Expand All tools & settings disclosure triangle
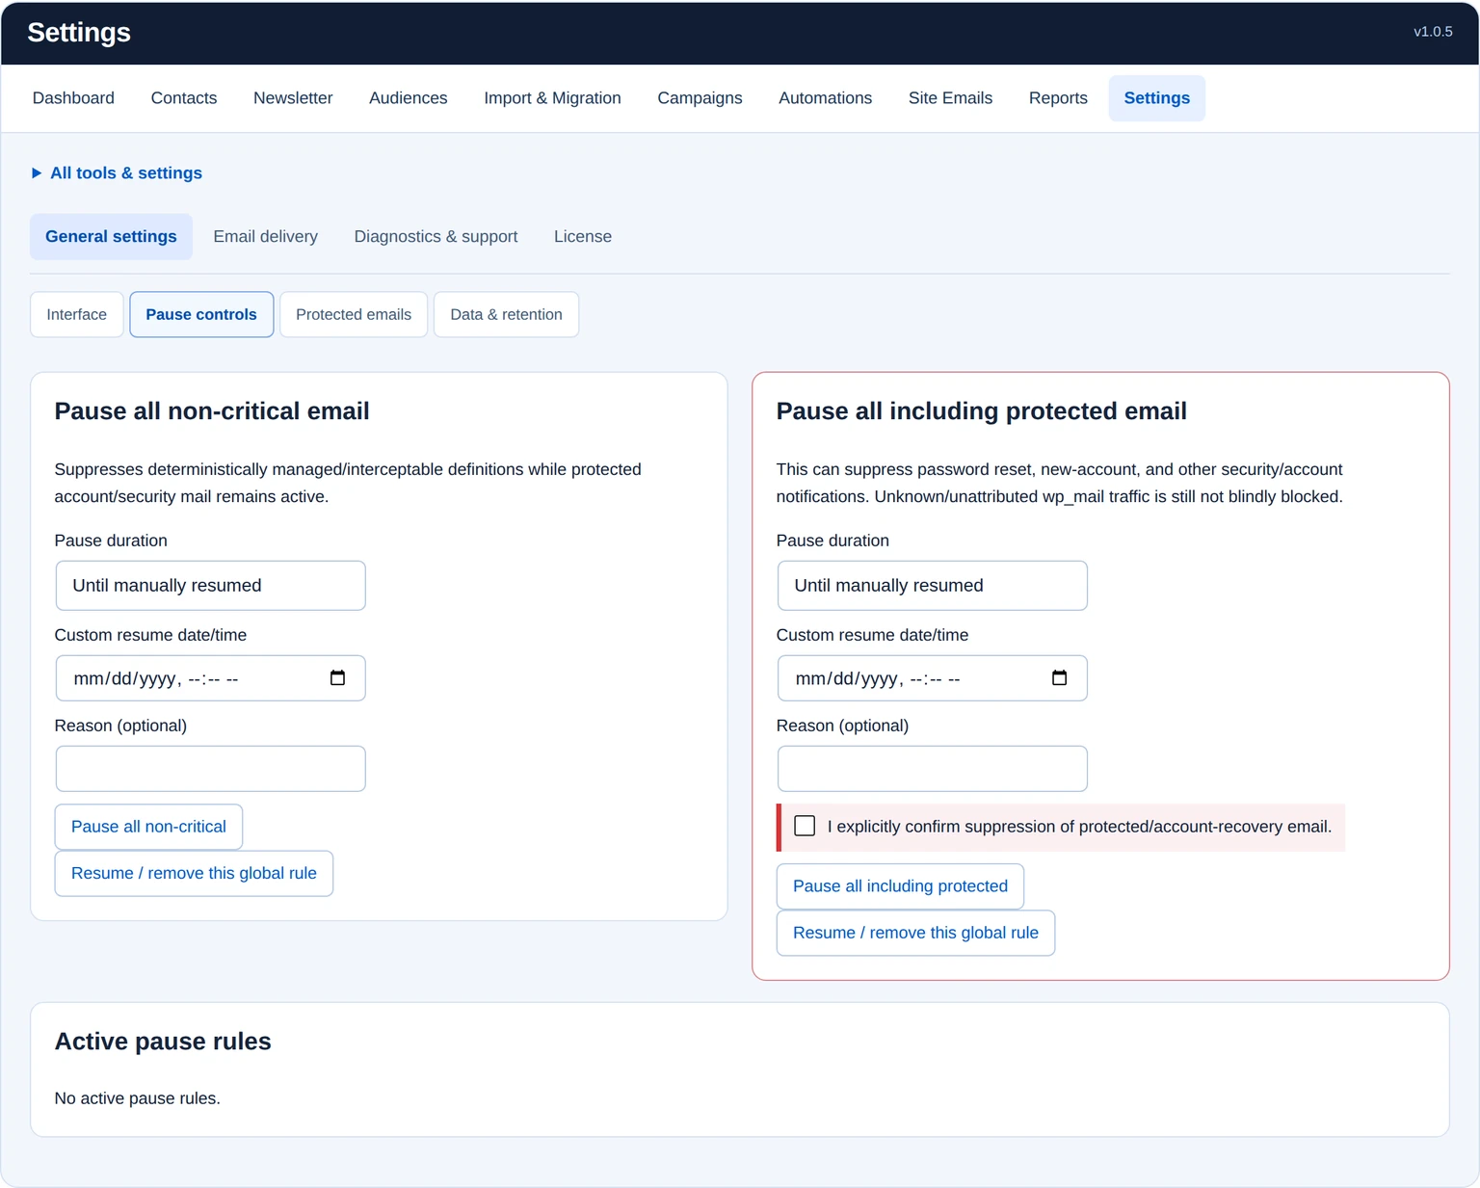The image size is (1480, 1188). pos(37,173)
